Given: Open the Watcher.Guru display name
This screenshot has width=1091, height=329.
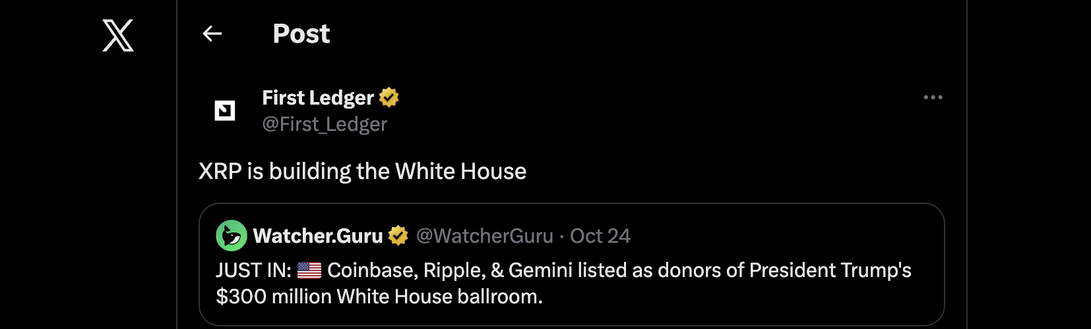Looking at the screenshot, I should (x=318, y=236).
